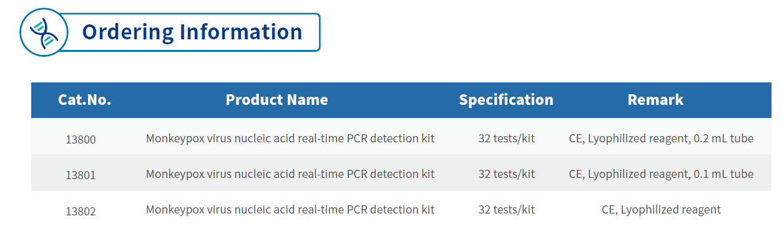Click the Specification column header
Viewport: 784px width, 231px height.
(506, 100)
